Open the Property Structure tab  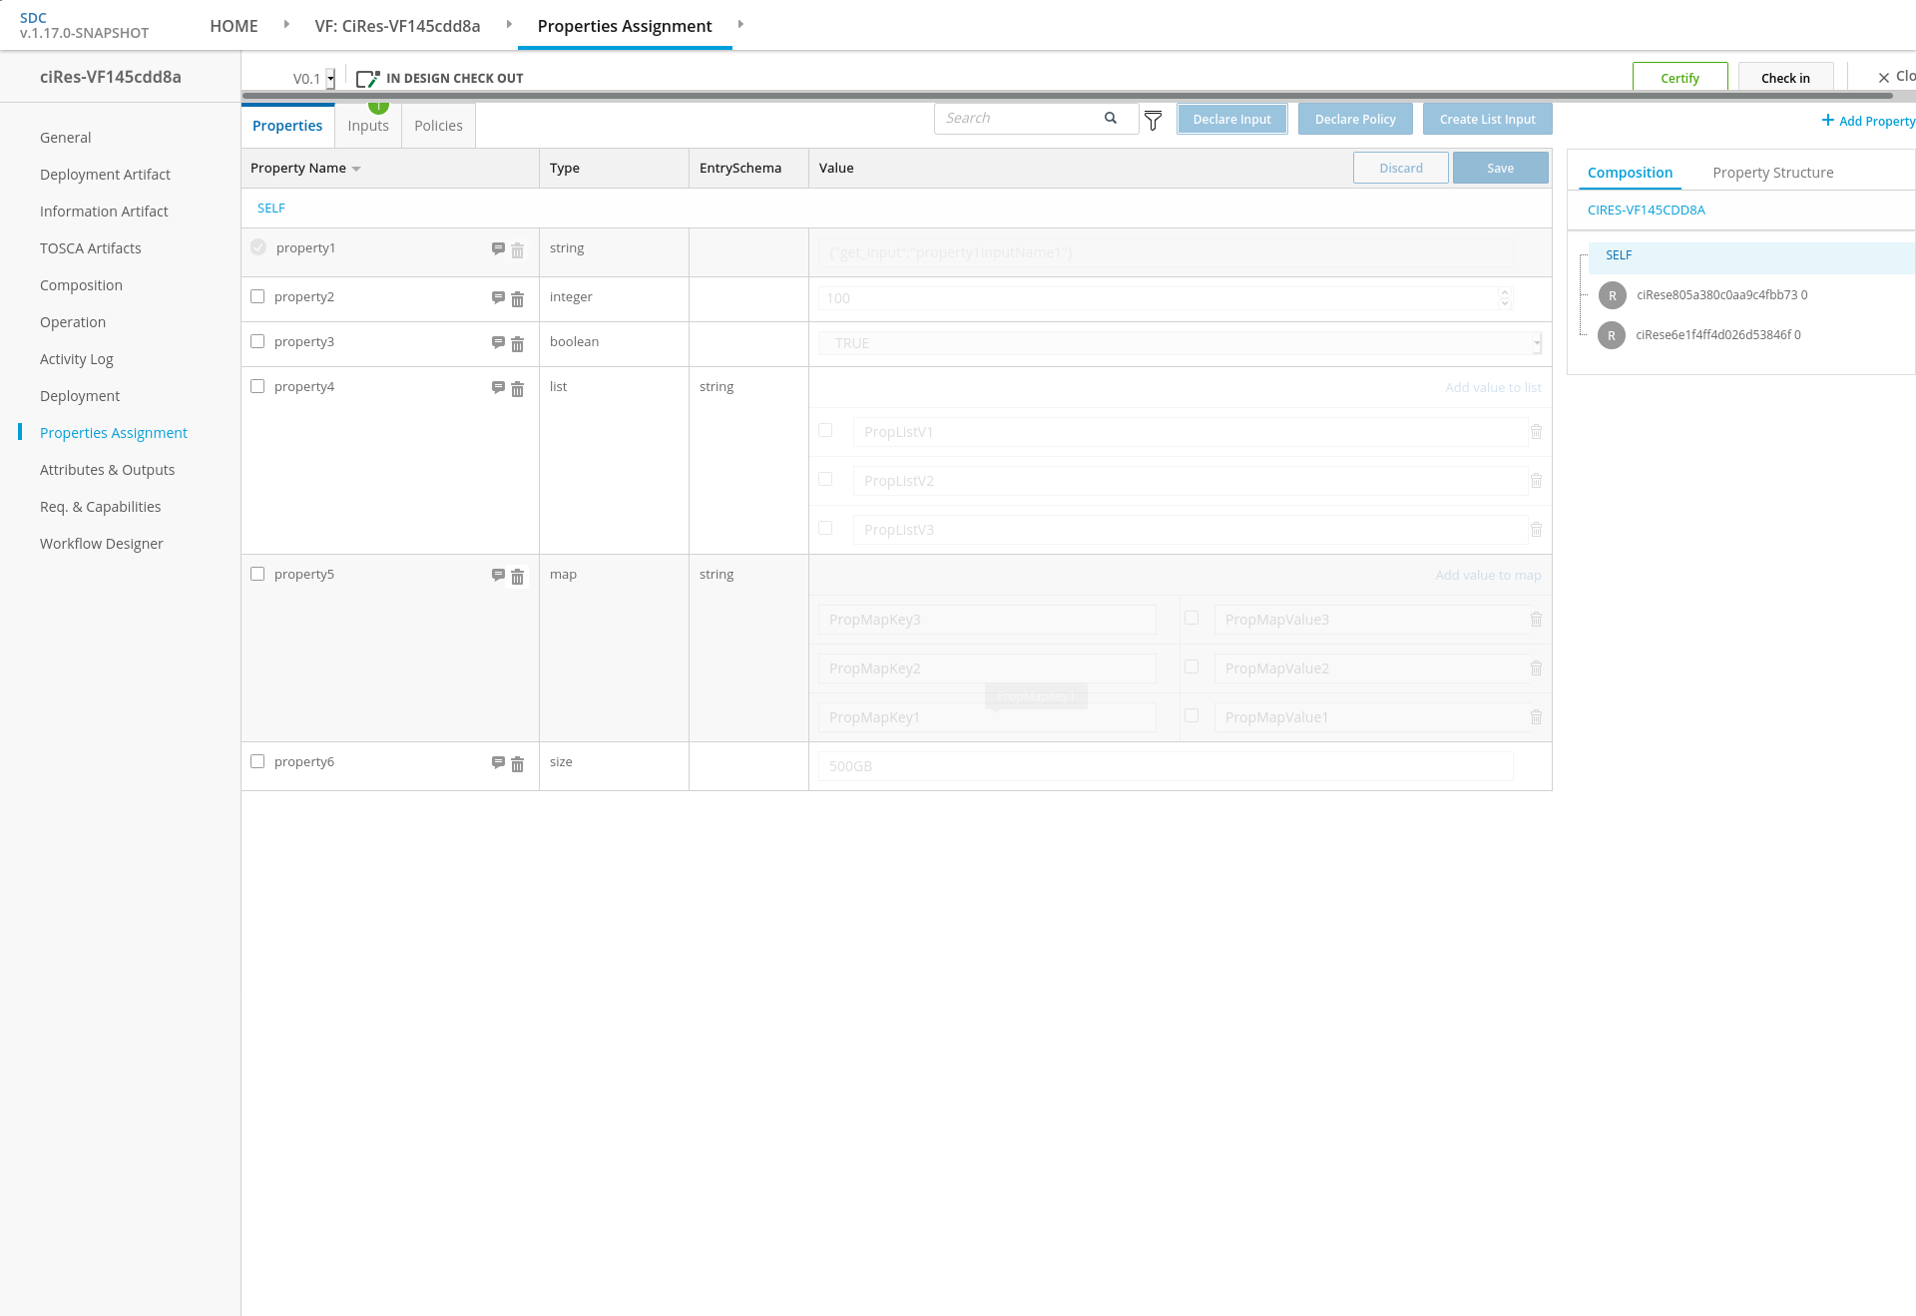[1772, 173]
